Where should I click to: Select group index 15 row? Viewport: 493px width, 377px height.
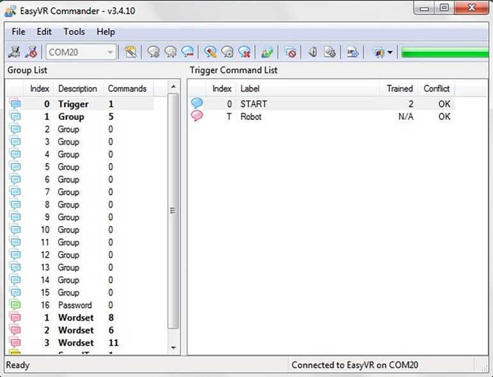click(x=80, y=292)
